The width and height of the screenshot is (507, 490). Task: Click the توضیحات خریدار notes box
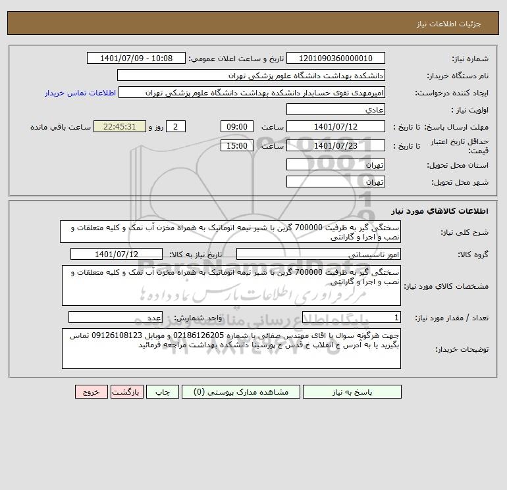(231, 349)
